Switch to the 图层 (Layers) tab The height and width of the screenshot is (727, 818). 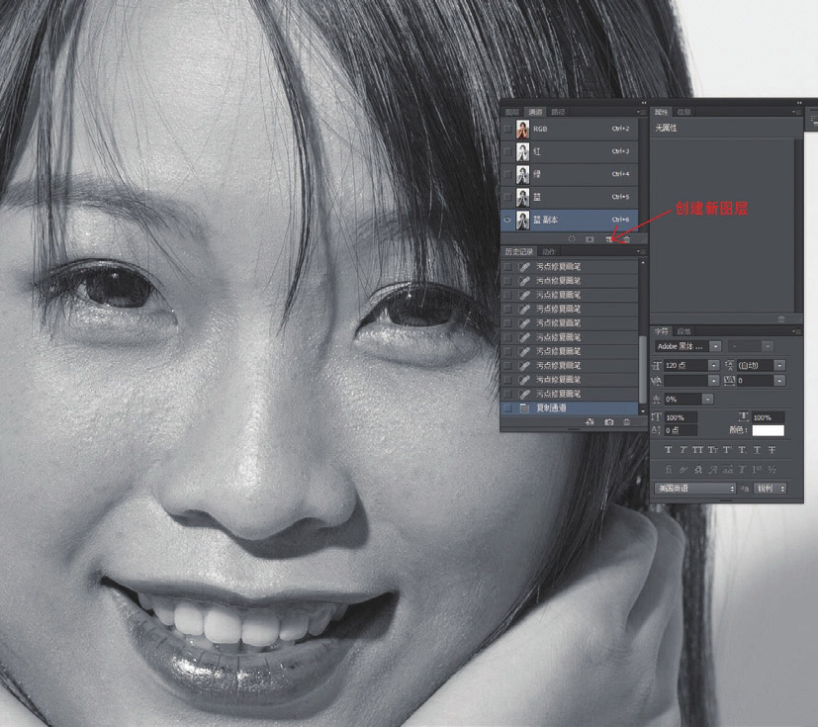point(511,113)
